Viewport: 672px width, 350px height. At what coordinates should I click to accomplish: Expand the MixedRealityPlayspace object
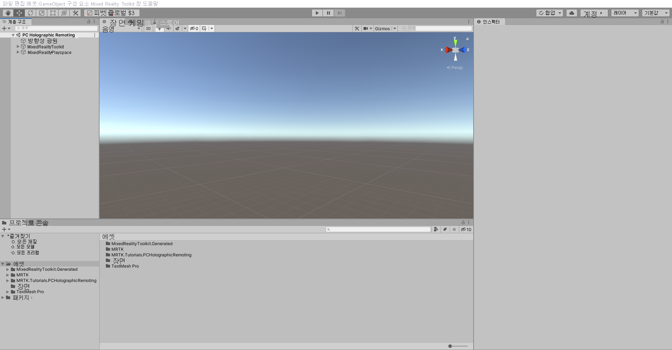[x=18, y=52]
